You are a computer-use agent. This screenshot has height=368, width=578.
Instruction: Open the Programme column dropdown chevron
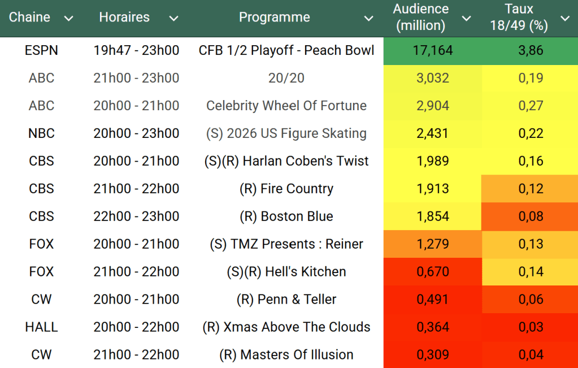coord(368,19)
